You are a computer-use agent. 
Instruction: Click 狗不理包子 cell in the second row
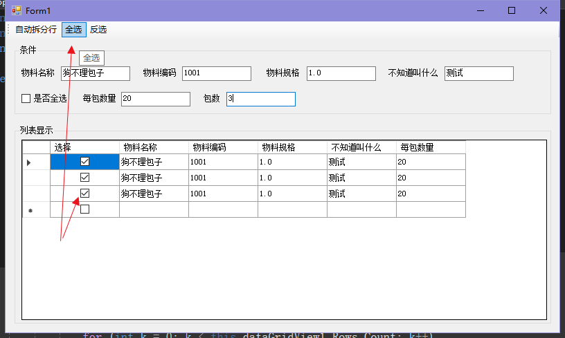(x=154, y=178)
